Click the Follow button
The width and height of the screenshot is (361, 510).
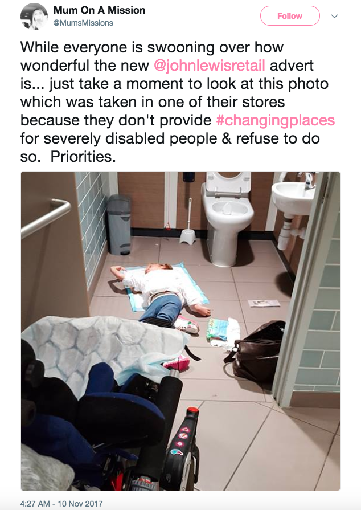tap(290, 15)
